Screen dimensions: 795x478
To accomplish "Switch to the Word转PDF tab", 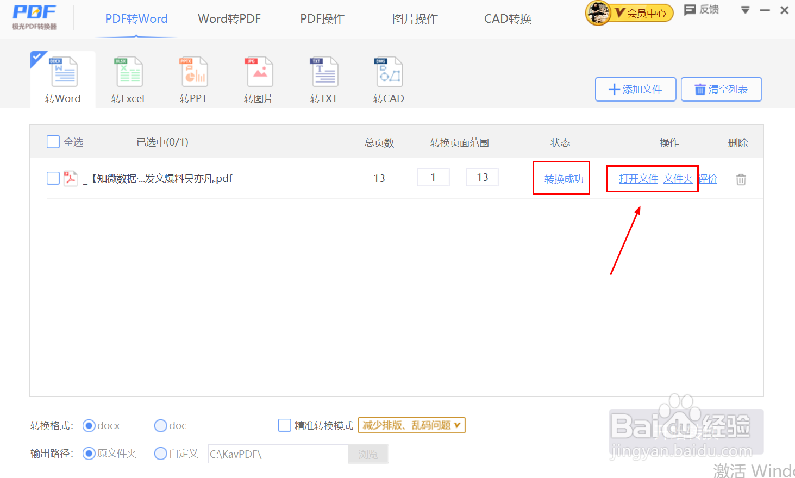I will [x=229, y=18].
